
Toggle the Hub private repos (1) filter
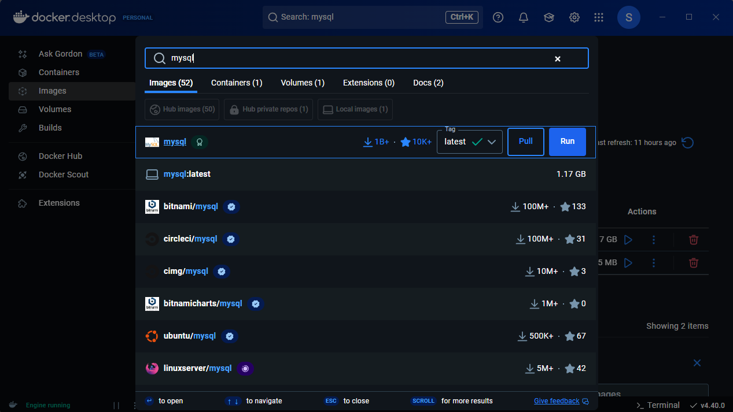tap(269, 109)
